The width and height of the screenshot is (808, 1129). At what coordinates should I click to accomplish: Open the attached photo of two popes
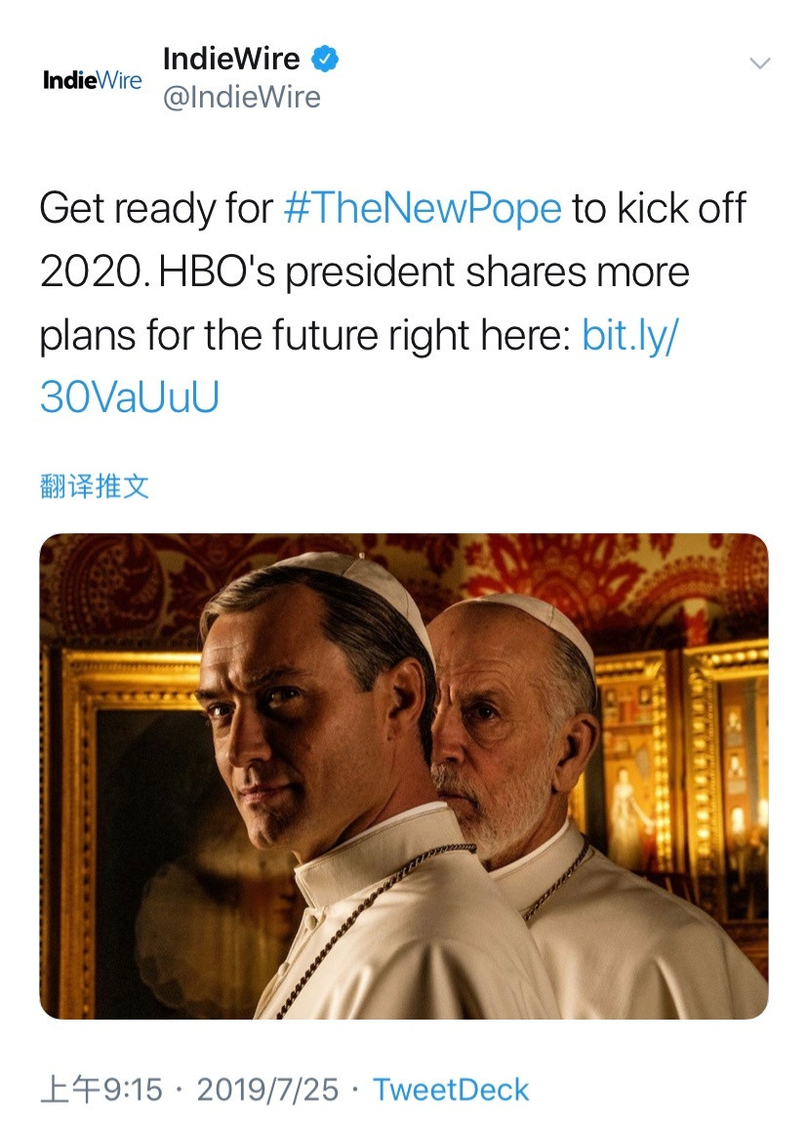(x=403, y=775)
